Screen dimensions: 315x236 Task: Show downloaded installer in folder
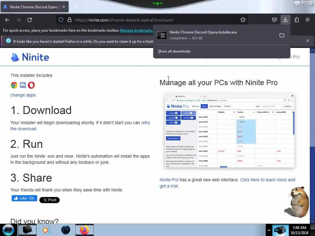coord(282,35)
